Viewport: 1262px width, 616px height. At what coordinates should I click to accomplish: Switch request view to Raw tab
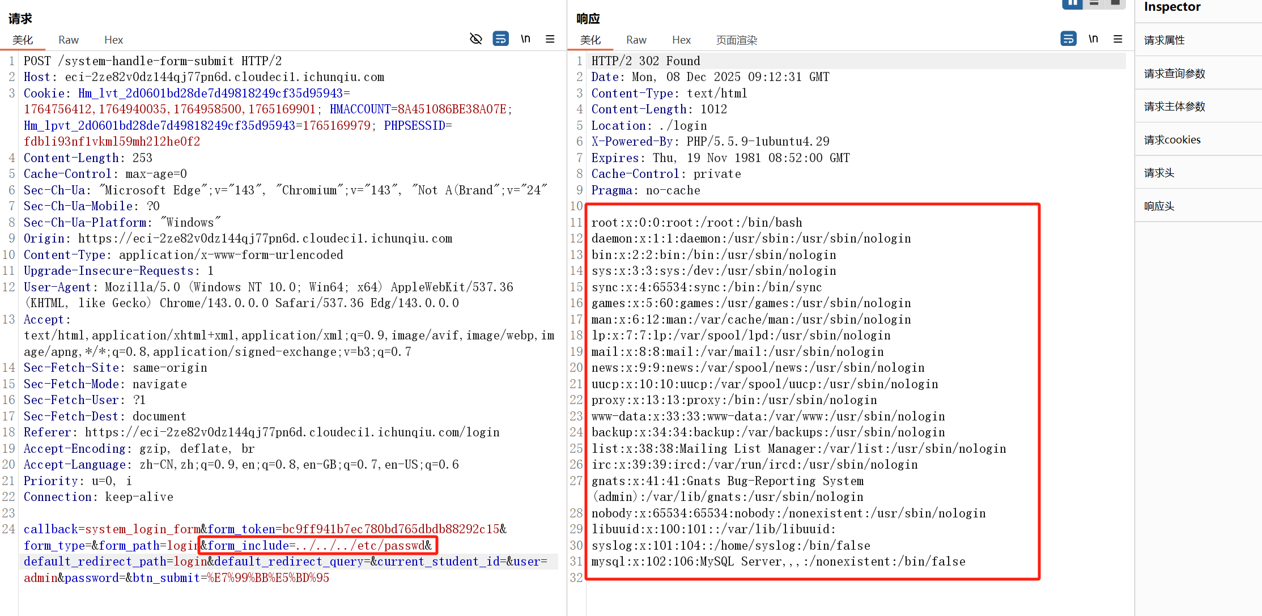pos(68,40)
